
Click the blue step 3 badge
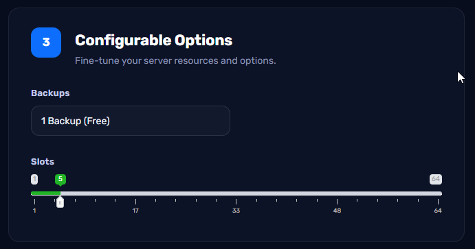click(x=46, y=43)
